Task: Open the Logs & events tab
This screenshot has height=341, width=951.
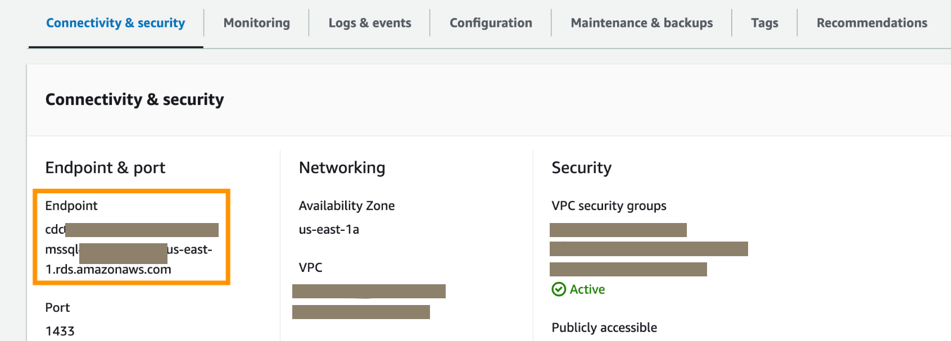Action: [370, 23]
